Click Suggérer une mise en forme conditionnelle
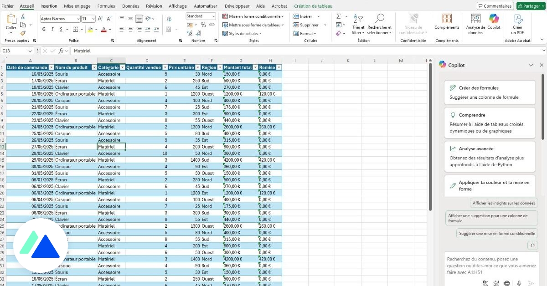Screen dimensions: 547x286 pyautogui.click(x=496, y=233)
